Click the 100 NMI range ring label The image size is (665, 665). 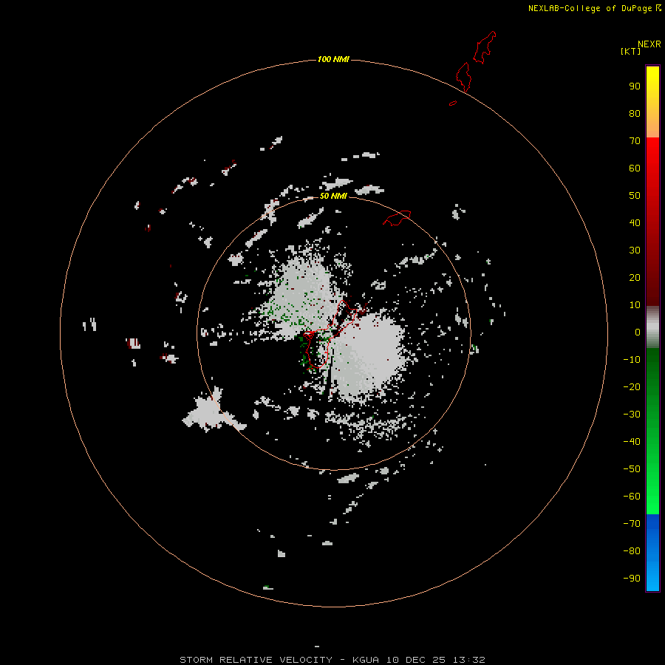click(x=333, y=59)
